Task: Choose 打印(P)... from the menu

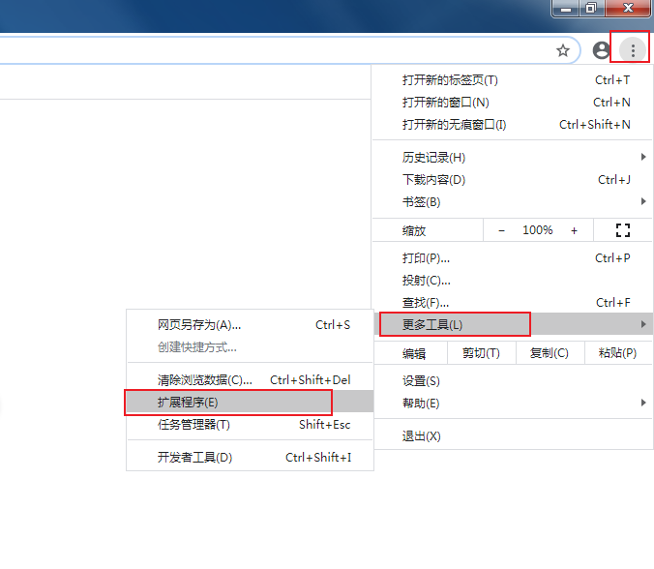Action: 512,258
